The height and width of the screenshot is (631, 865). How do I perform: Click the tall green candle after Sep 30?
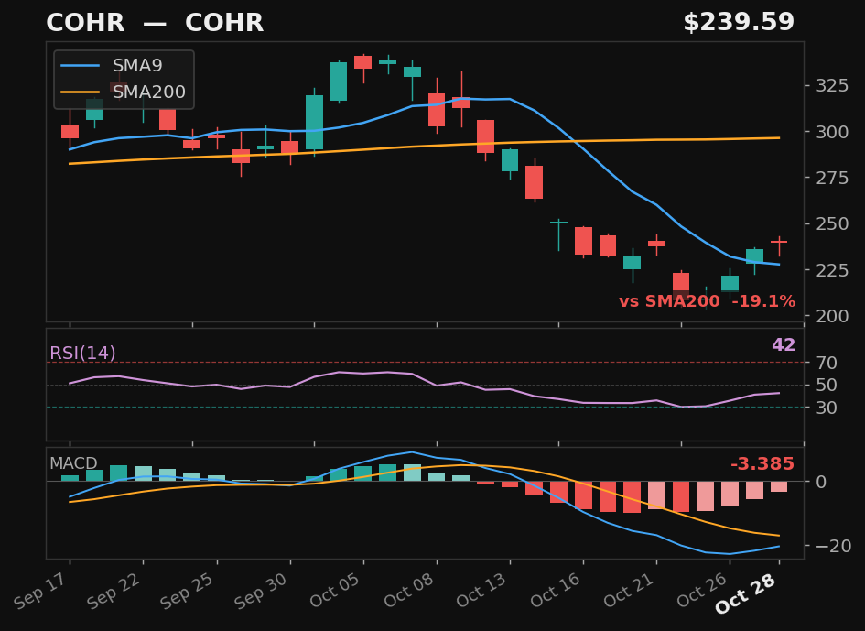pos(315,122)
